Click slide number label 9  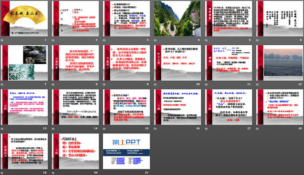(147, 84)
